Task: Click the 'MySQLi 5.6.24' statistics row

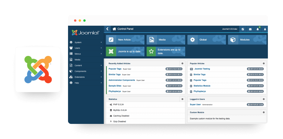Action: tap(146, 110)
